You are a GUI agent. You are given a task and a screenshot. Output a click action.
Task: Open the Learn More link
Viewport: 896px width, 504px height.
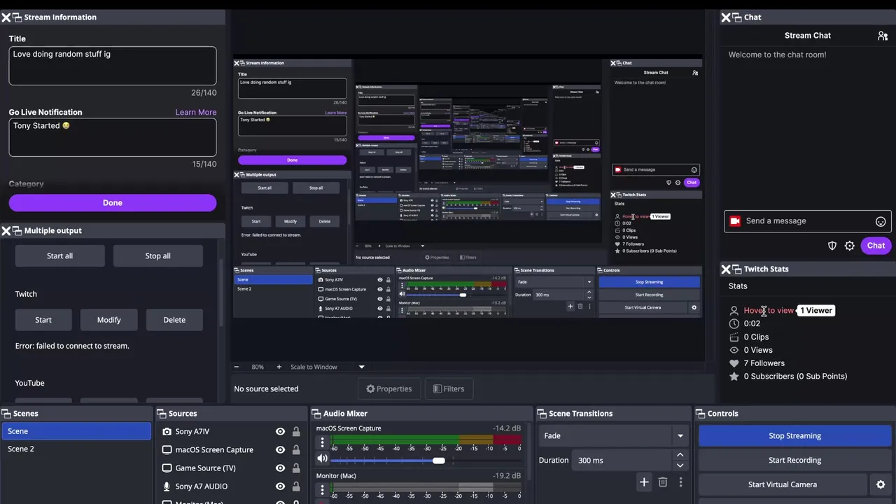[196, 112]
